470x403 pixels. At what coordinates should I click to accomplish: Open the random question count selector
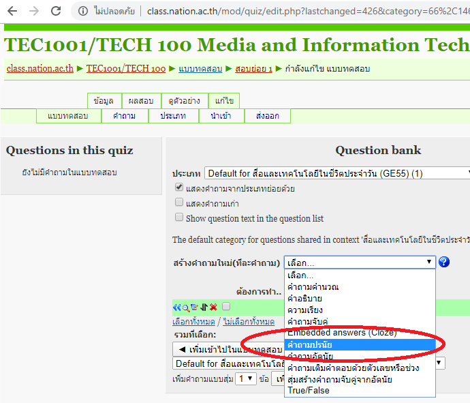[245, 378]
